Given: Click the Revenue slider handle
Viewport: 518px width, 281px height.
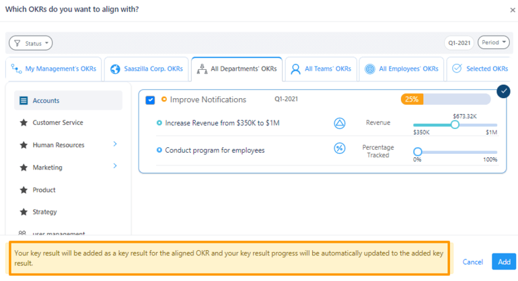Looking at the screenshot, I should [455, 124].
